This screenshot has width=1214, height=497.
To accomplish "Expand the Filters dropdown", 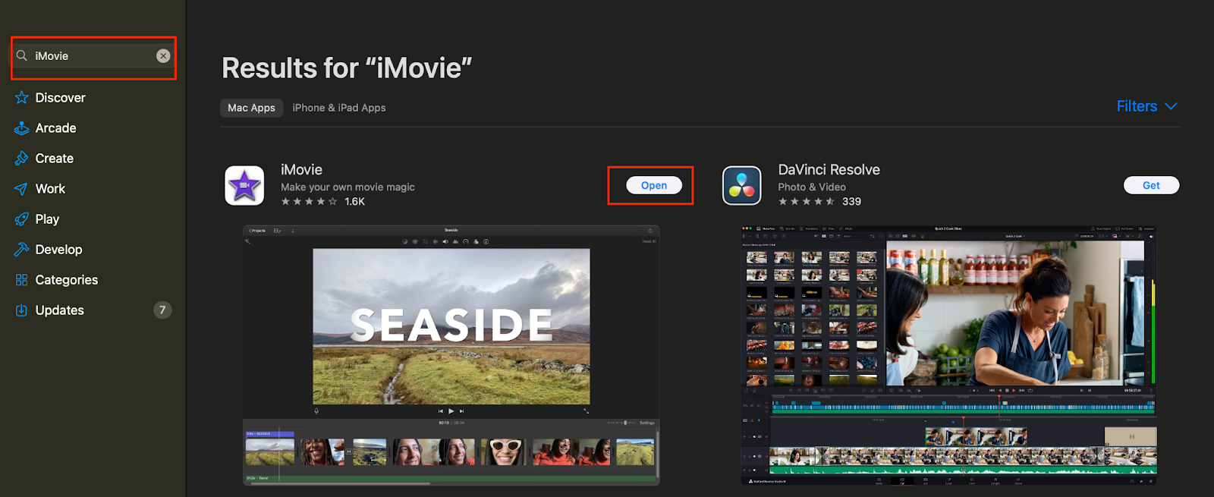I will (x=1146, y=106).
